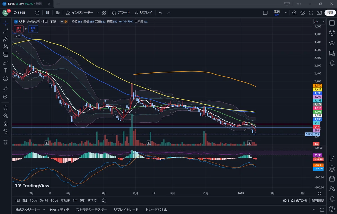
Task: Select the text annotation tool
Action: click(x=5, y=70)
